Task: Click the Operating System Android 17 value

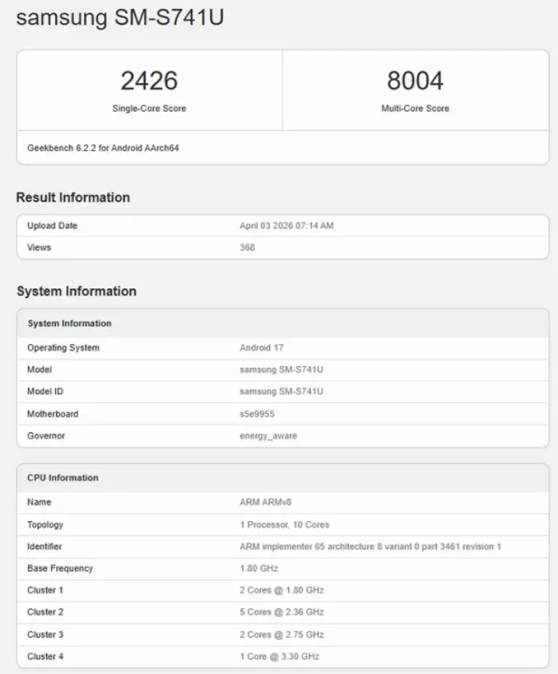Action: [262, 347]
